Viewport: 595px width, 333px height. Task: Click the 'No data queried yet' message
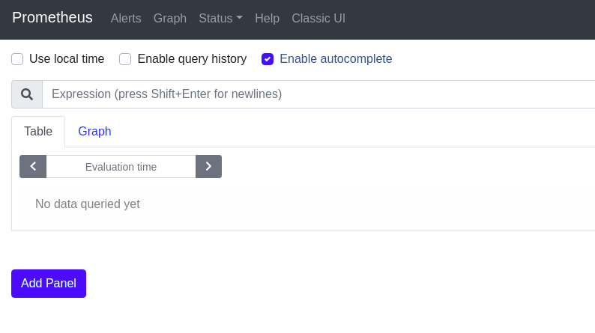coord(88,204)
